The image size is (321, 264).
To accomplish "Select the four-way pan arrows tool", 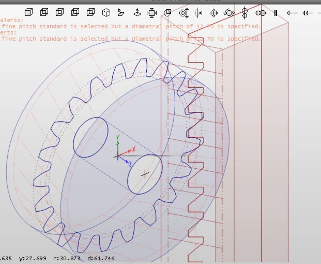I will 214,13.
